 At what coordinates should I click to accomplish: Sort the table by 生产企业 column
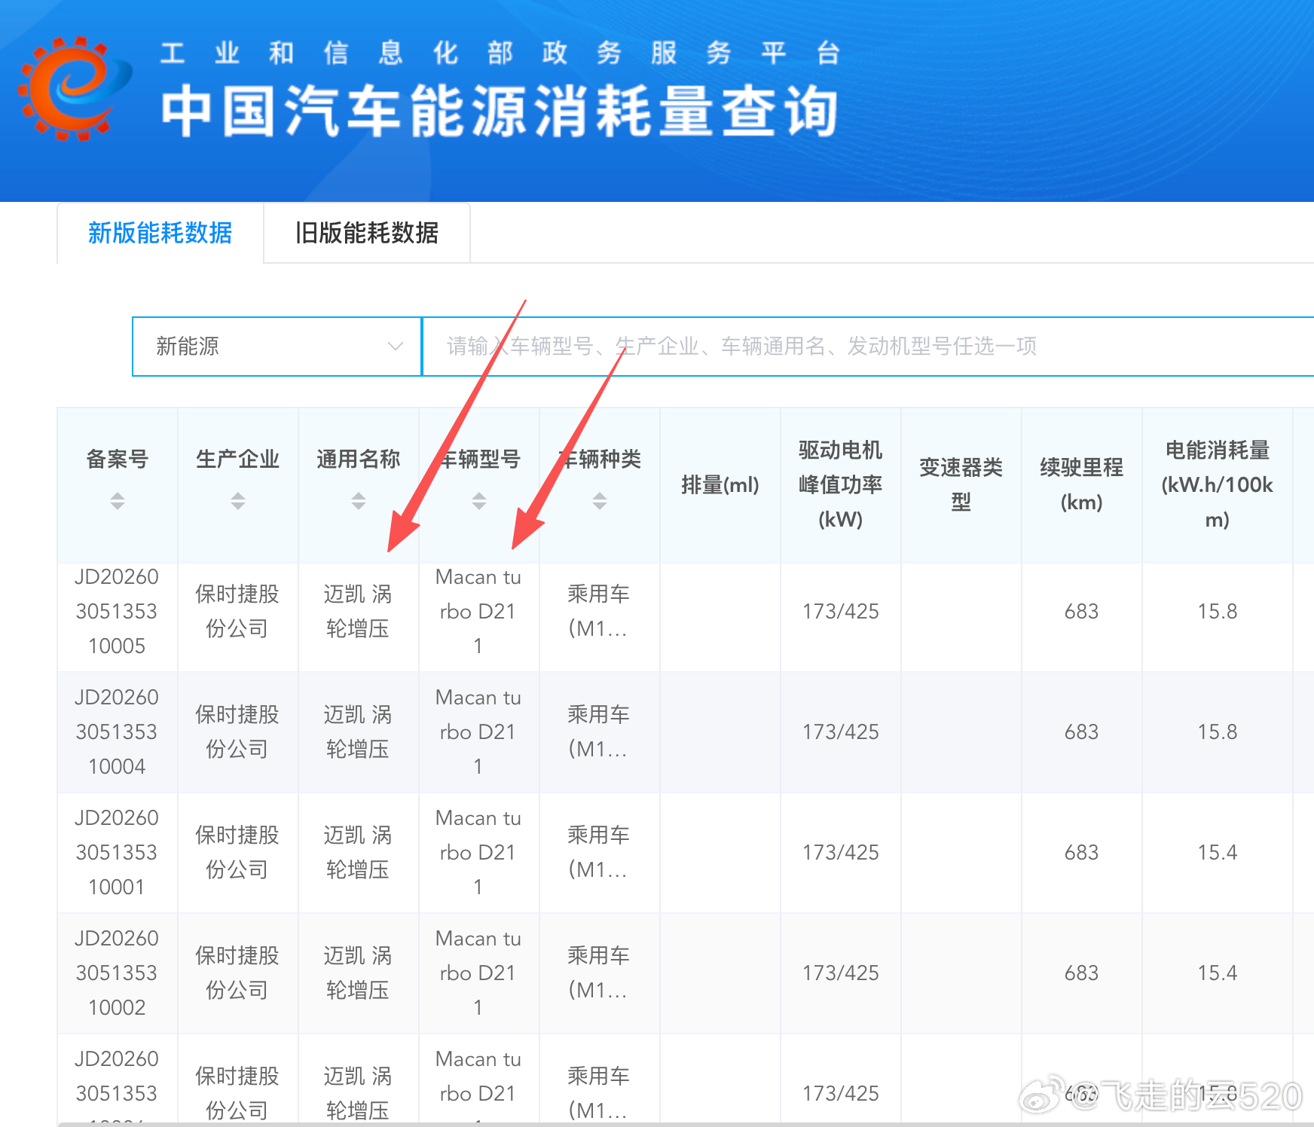tap(237, 501)
